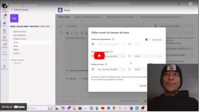Image resolution: width=200 pixels, height=112 pixels.
Task: Go back to Todos los equipos
Action: [20, 10]
